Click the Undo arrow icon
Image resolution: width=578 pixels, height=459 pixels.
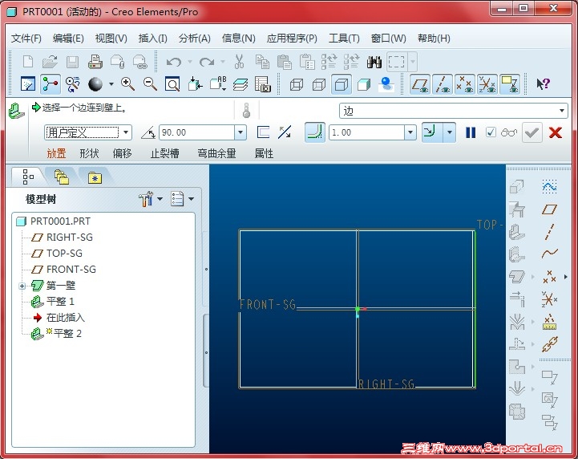174,62
